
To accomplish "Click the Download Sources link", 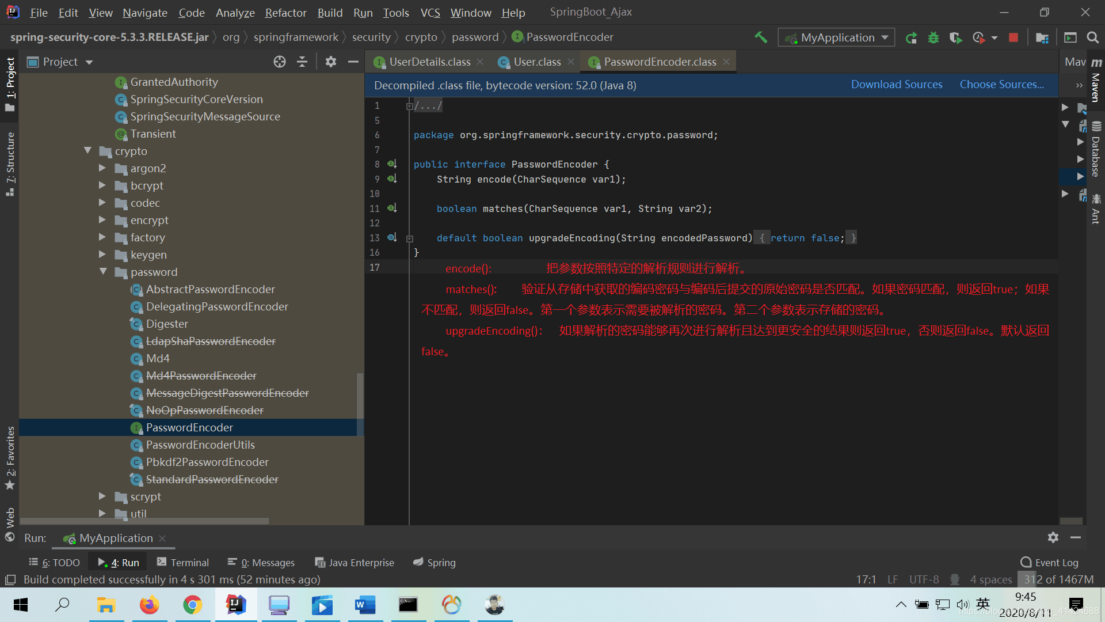I will (x=897, y=85).
